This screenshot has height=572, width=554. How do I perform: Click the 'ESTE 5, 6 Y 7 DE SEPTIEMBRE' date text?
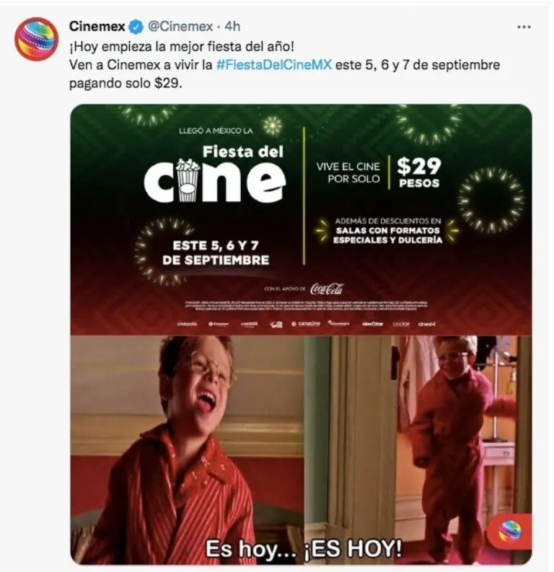pos(216,252)
